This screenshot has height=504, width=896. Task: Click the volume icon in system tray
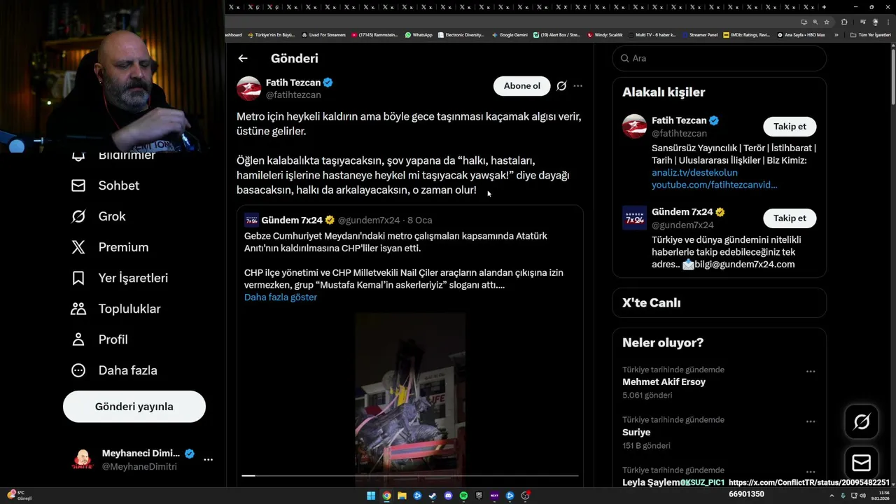coord(862,496)
